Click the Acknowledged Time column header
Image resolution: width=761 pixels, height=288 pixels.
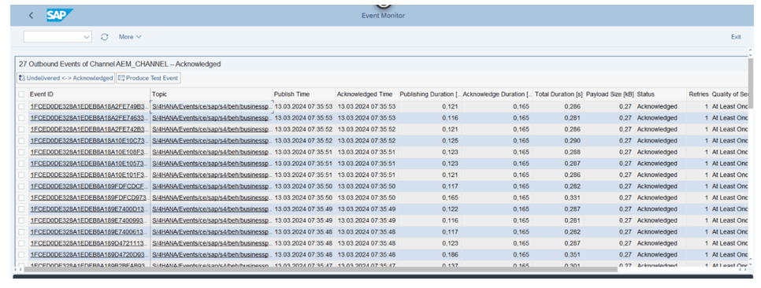(x=366, y=94)
